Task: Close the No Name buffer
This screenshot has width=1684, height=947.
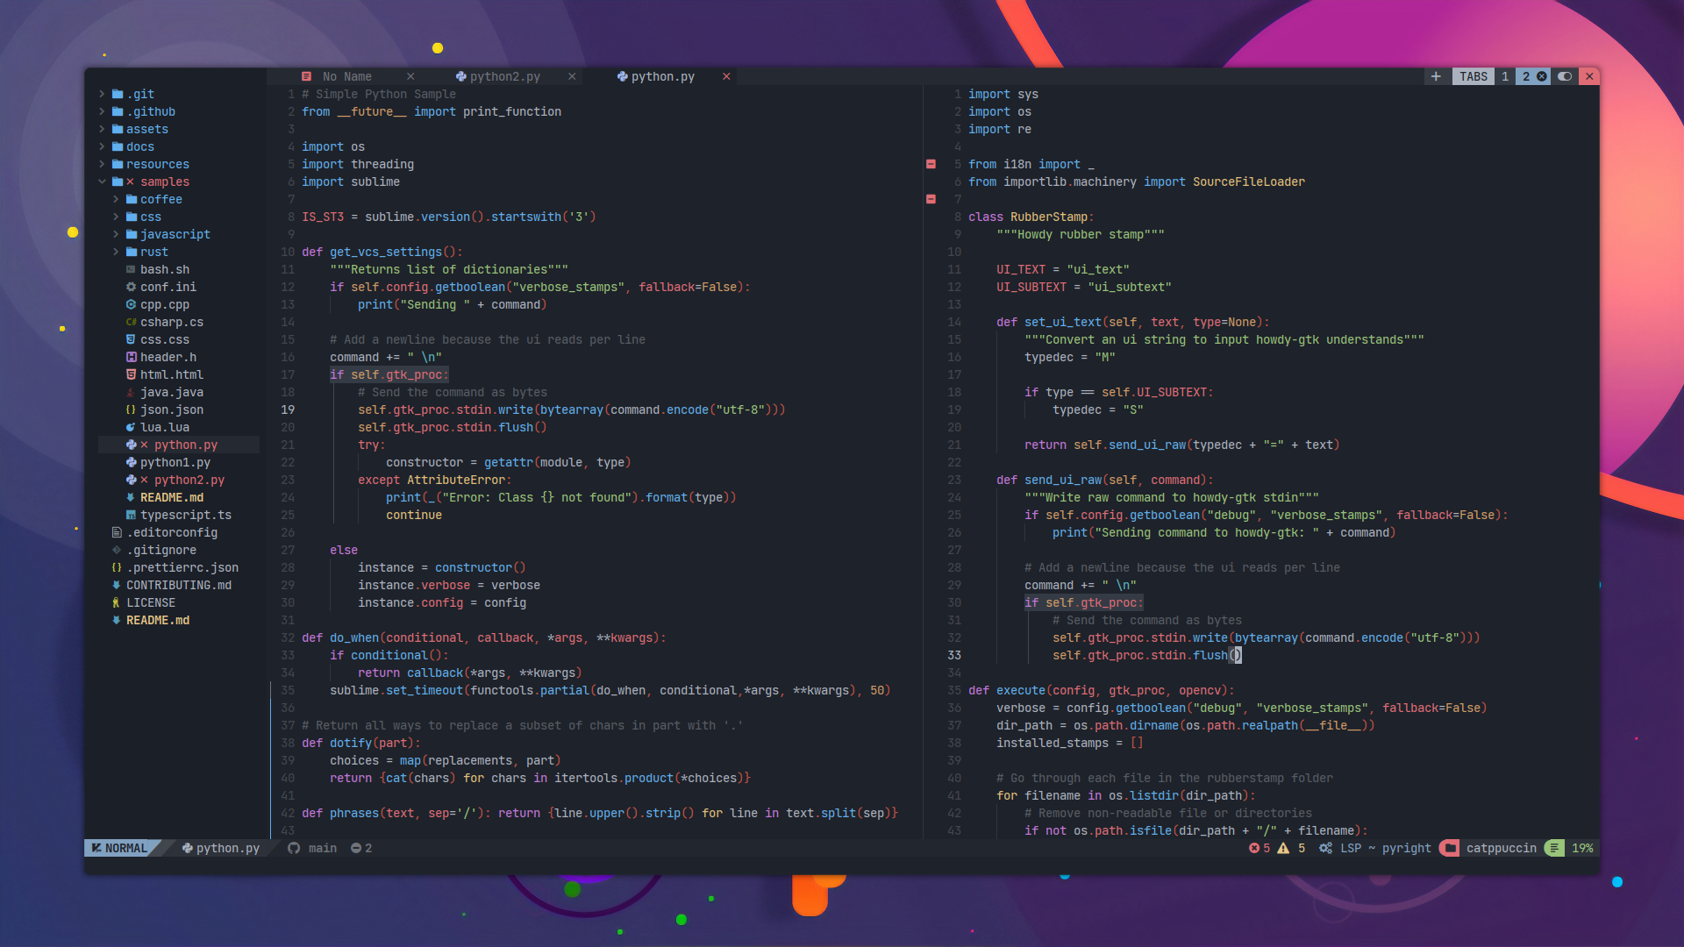Action: click(x=410, y=76)
